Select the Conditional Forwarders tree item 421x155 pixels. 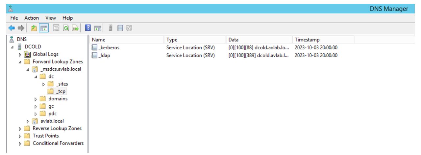pos(58,143)
